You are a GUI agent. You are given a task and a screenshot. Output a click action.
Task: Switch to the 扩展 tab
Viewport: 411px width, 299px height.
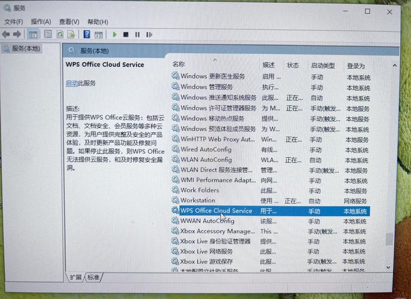(x=75, y=277)
